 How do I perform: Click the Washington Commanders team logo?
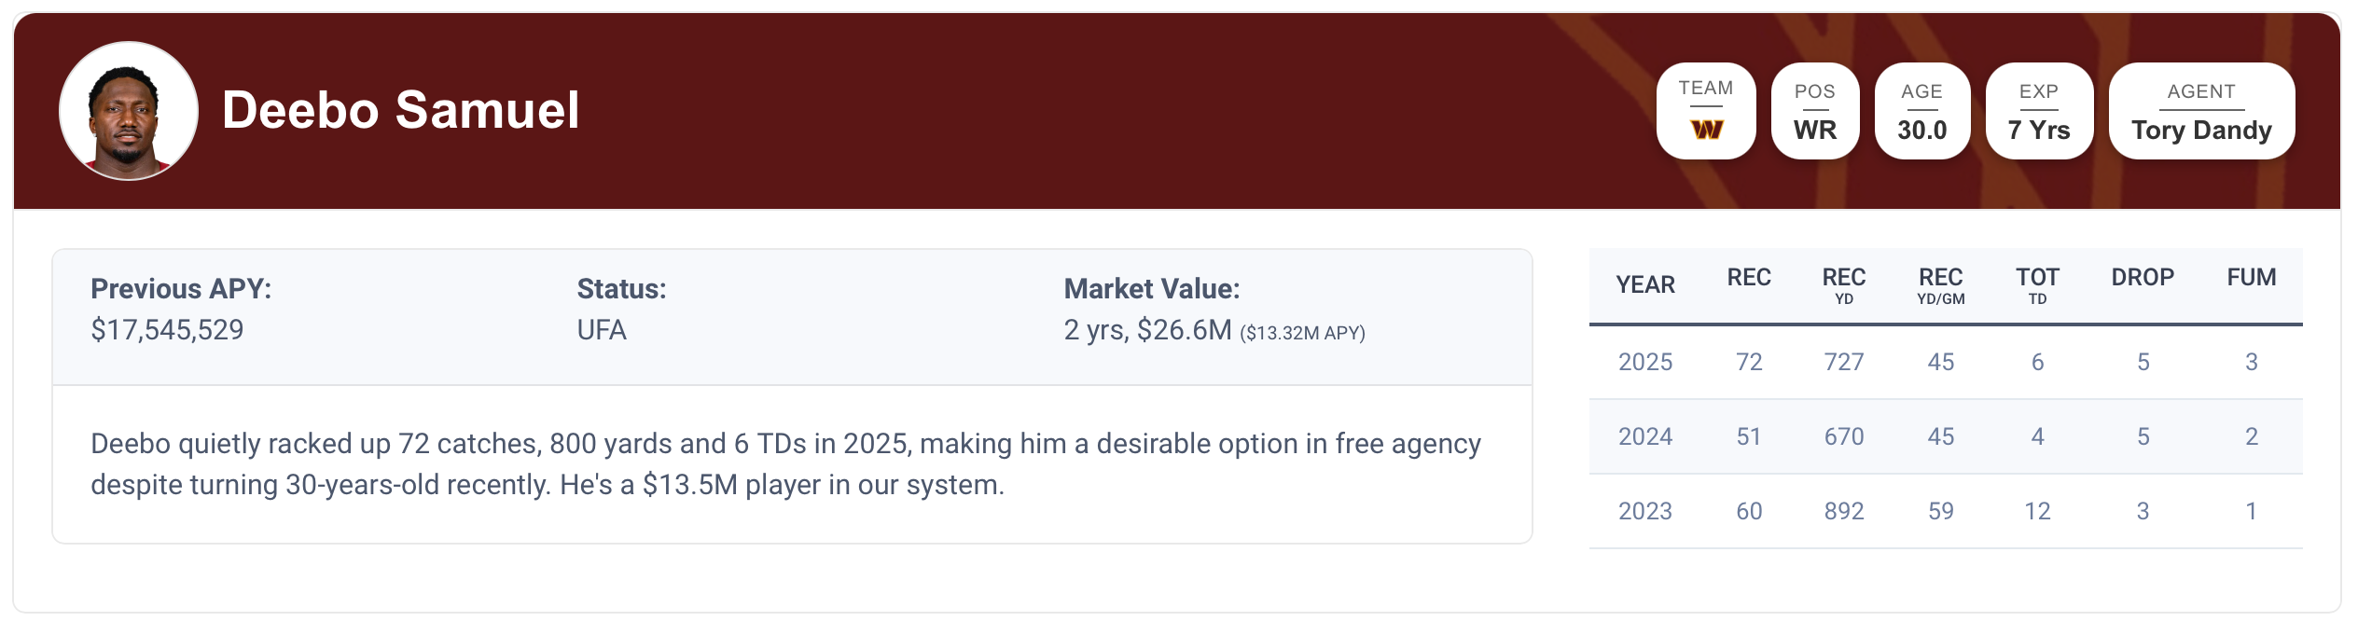pyautogui.click(x=1706, y=130)
